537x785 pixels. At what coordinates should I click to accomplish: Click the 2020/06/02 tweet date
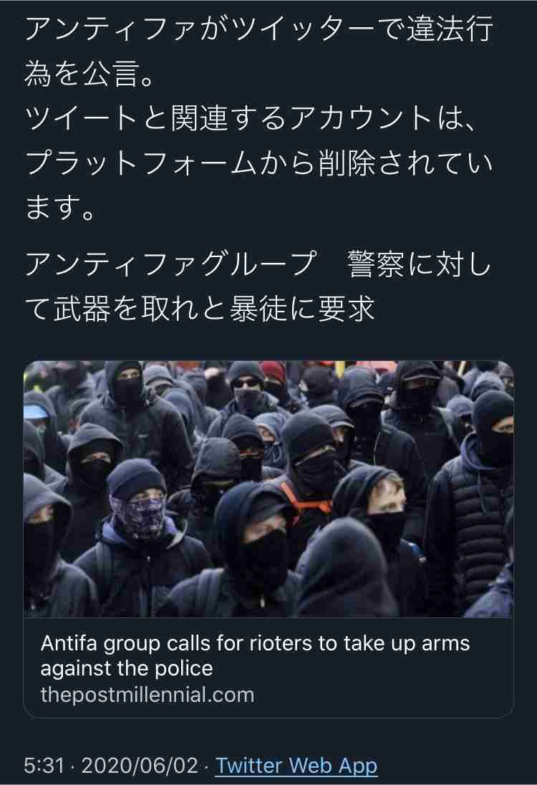click(140, 766)
